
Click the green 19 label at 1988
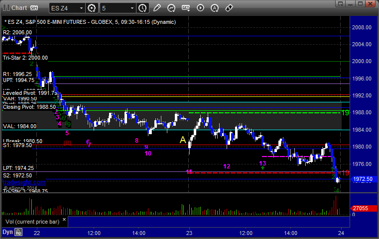click(345, 113)
